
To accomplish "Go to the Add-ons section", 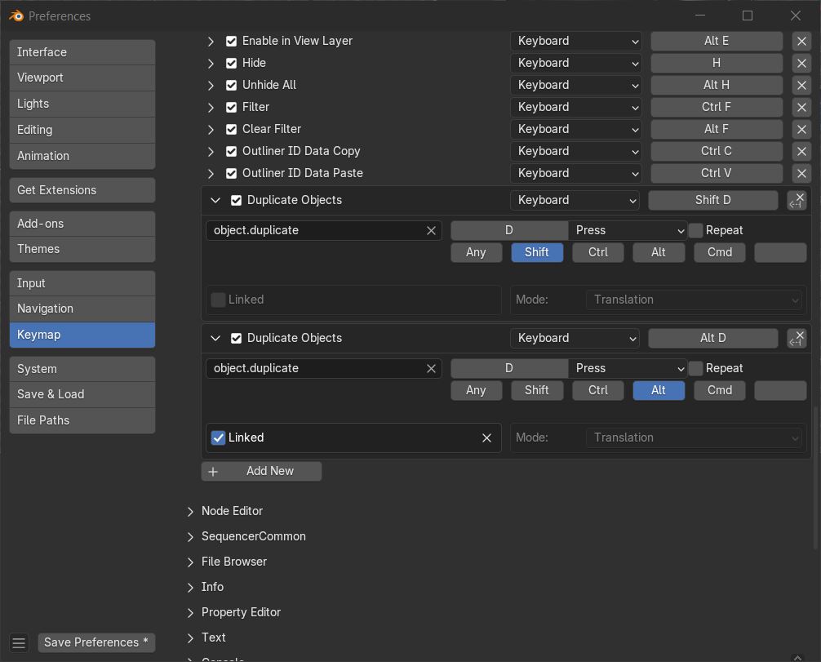I will coord(82,224).
